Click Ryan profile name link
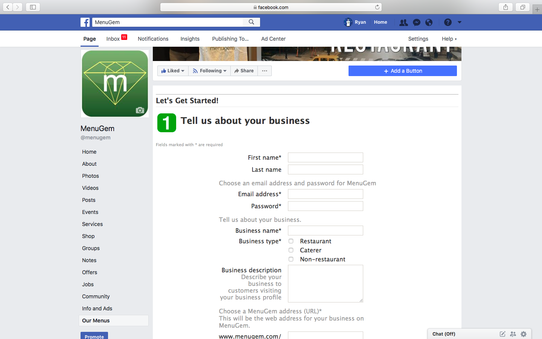Image resolution: width=542 pixels, height=339 pixels. click(x=360, y=22)
